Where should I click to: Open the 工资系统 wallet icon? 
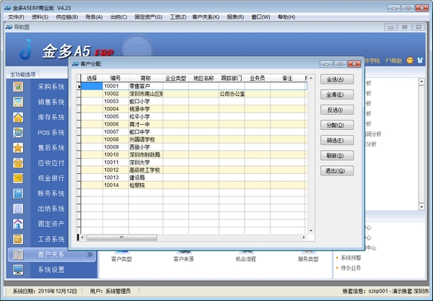pyautogui.click(x=18, y=239)
